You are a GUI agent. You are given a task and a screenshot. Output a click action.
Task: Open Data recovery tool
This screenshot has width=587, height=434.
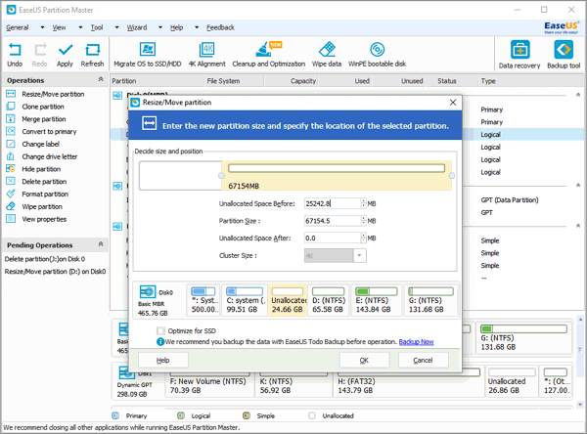click(519, 55)
